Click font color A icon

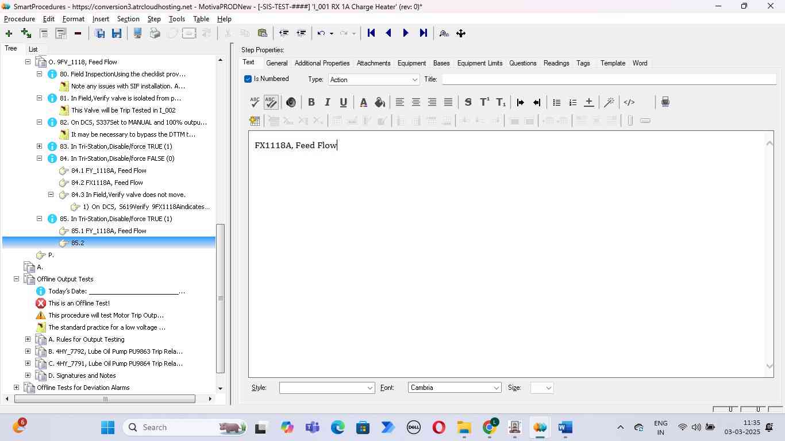[x=363, y=102]
